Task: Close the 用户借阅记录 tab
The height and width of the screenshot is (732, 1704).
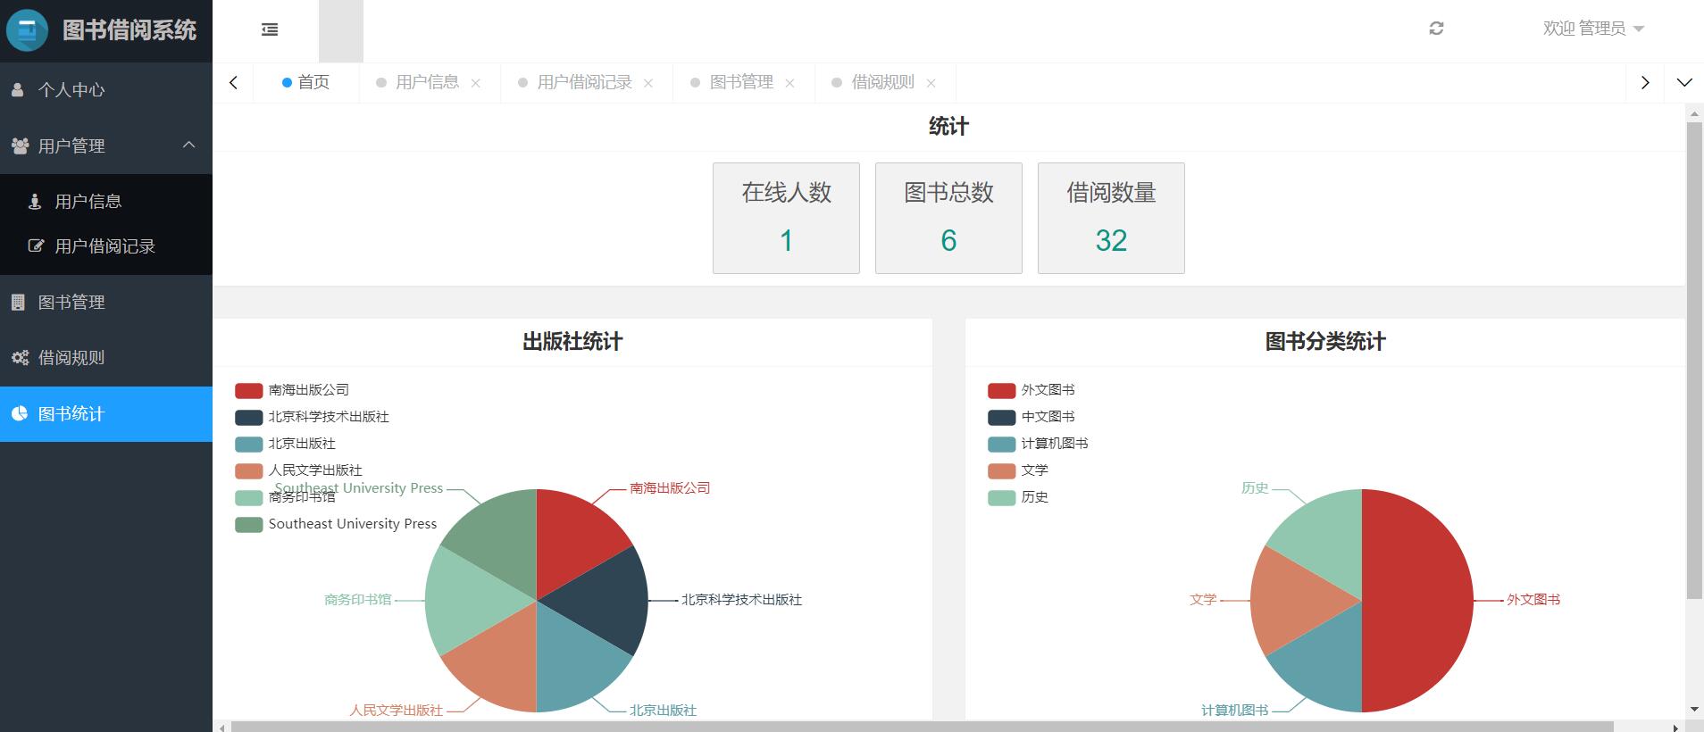Action: (x=648, y=83)
